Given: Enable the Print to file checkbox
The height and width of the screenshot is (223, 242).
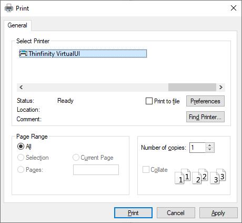Looking at the screenshot, I should click(x=149, y=101).
